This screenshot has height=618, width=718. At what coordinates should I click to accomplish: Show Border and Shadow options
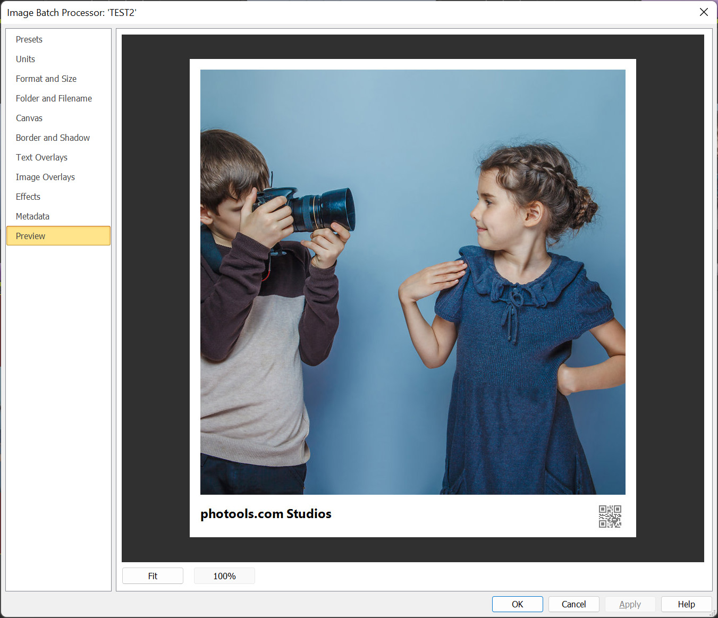pyautogui.click(x=53, y=138)
